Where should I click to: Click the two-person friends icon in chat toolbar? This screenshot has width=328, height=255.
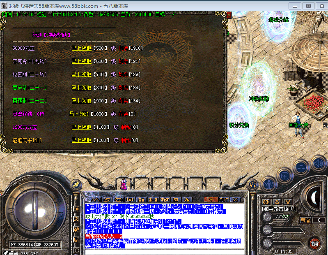(x=141, y=200)
